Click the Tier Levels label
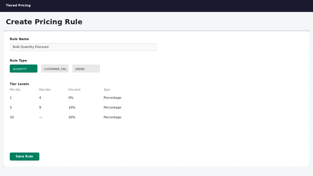 (19, 84)
